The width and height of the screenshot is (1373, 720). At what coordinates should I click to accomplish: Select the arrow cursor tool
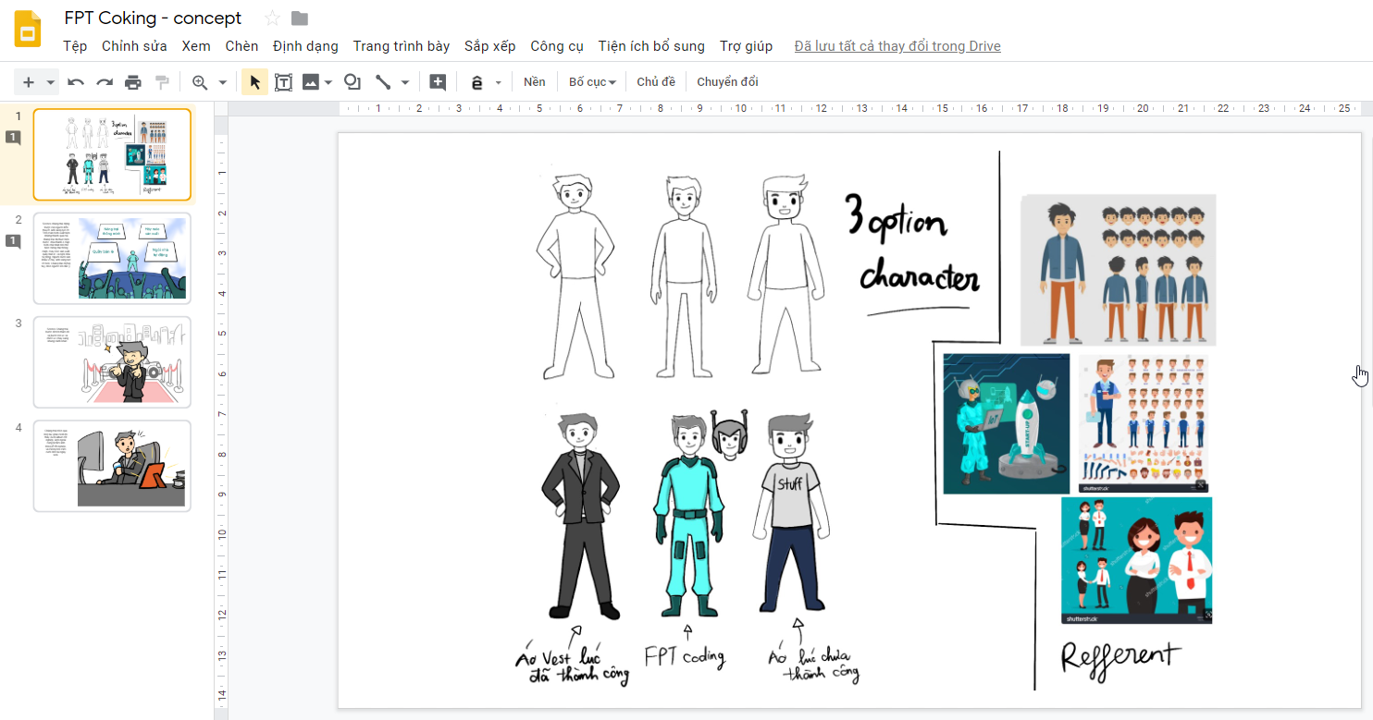click(x=255, y=82)
